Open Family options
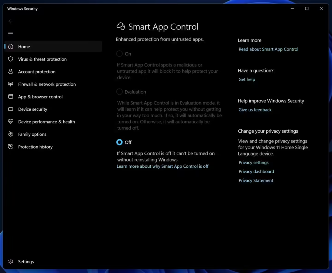 [x=31, y=134]
